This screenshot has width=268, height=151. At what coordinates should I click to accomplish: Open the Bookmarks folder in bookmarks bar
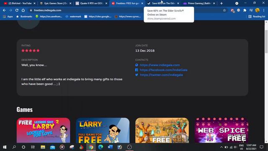(24, 17)
